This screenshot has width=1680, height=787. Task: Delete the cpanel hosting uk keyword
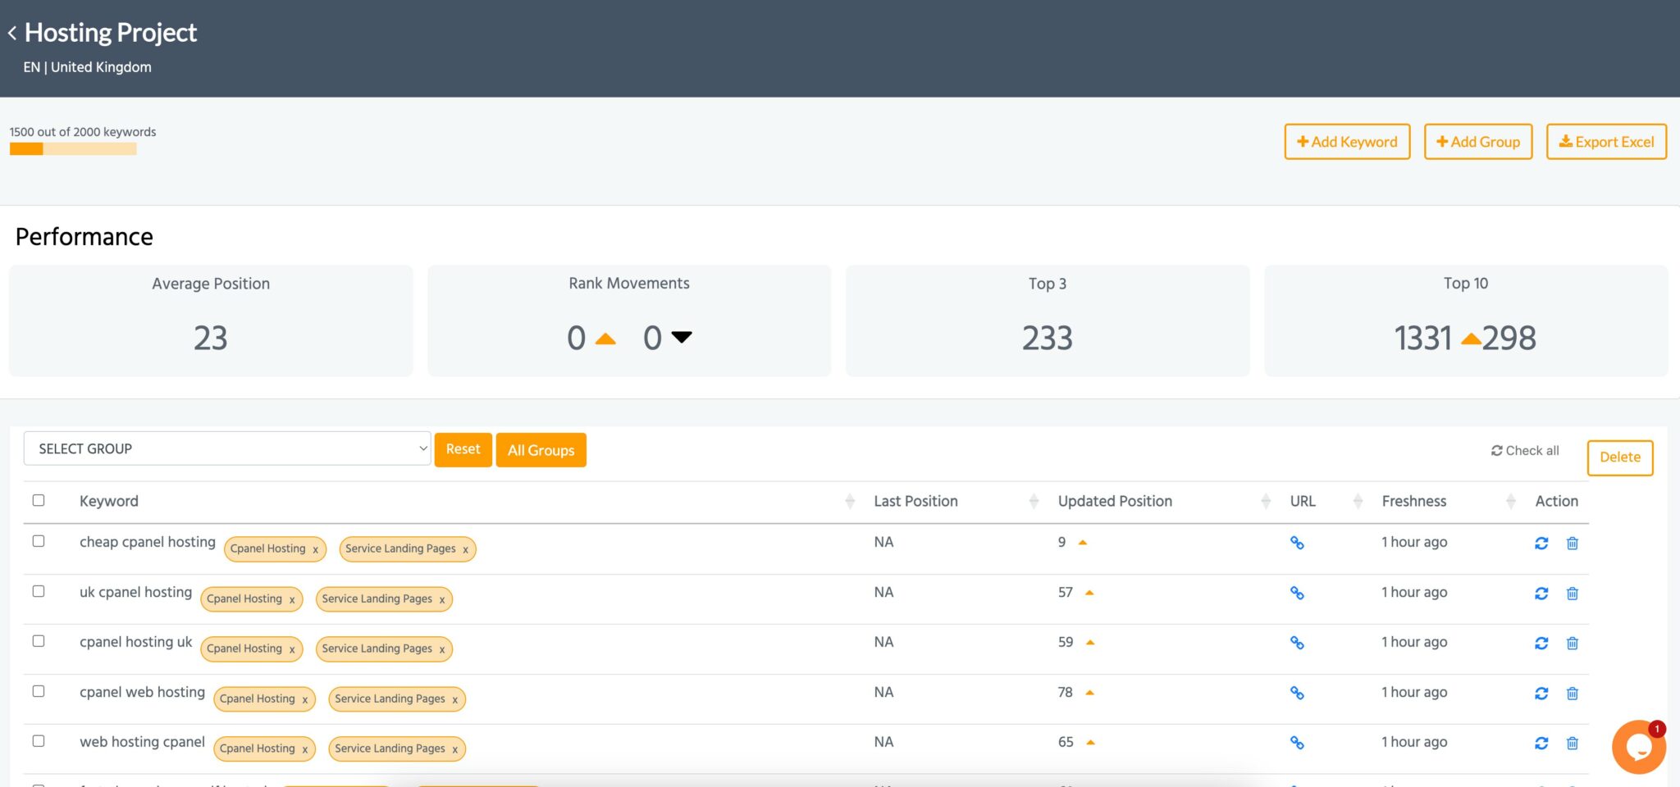pyautogui.click(x=1573, y=643)
